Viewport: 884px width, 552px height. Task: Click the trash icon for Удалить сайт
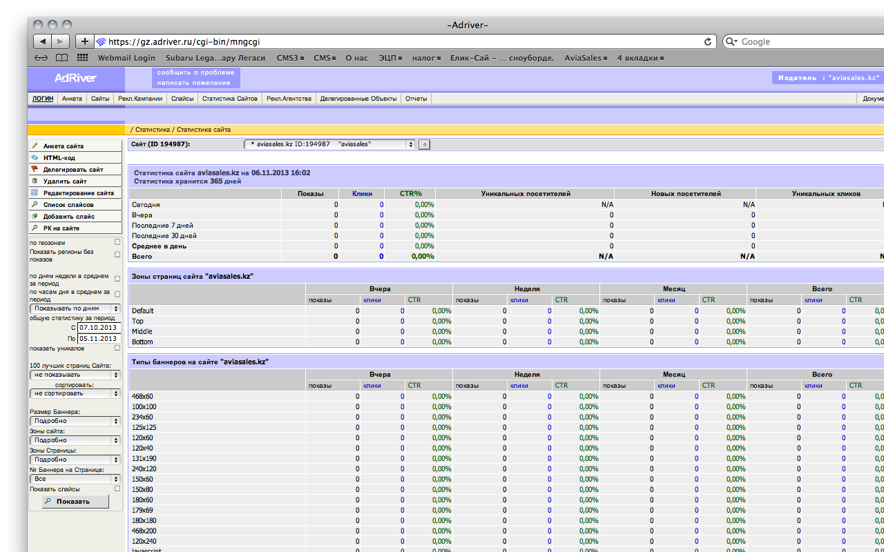coord(35,181)
